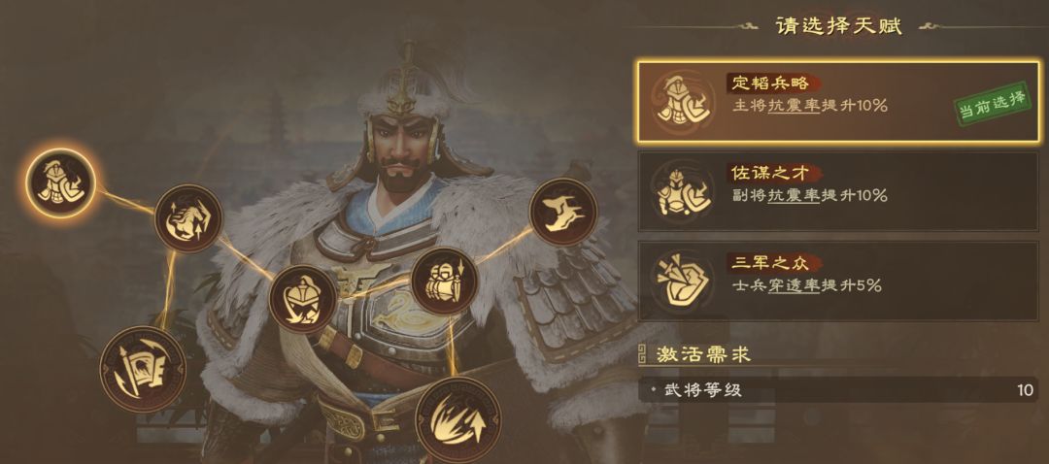Click the underlined 抗震率 term in 佐谋之才
Image resolution: width=1049 pixels, height=464 pixels.
(x=794, y=195)
